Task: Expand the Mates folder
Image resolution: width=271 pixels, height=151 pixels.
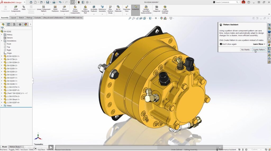Action: tap(2, 105)
